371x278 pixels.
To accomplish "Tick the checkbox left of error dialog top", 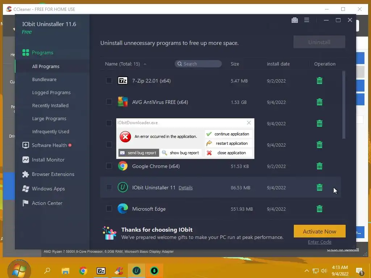I will point(109,123).
